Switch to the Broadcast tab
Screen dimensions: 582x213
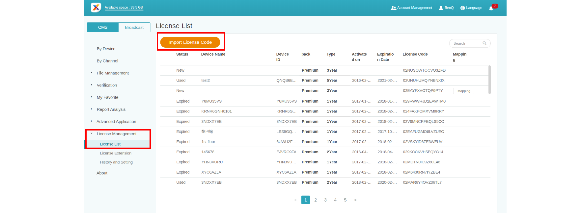tap(134, 27)
